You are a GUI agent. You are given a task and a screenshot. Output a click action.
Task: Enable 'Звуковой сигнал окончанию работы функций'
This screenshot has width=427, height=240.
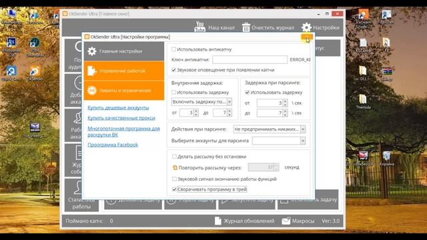(x=174, y=179)
